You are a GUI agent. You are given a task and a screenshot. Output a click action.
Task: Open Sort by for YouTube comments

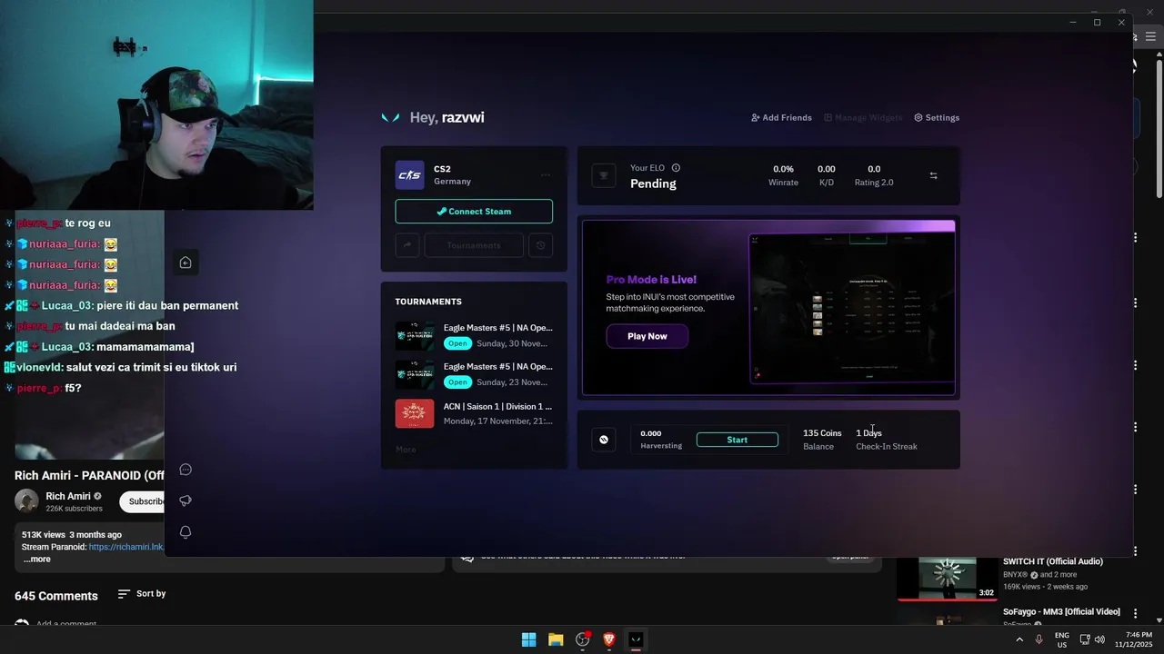[142, 594]
